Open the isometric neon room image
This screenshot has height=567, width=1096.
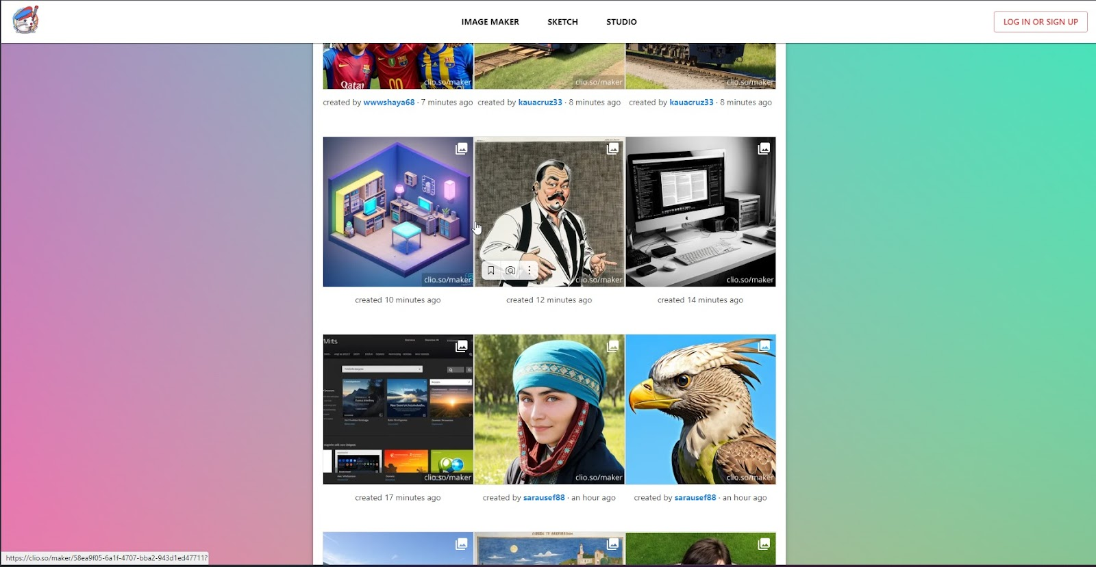pyautogui.click(x=398, y=211)
